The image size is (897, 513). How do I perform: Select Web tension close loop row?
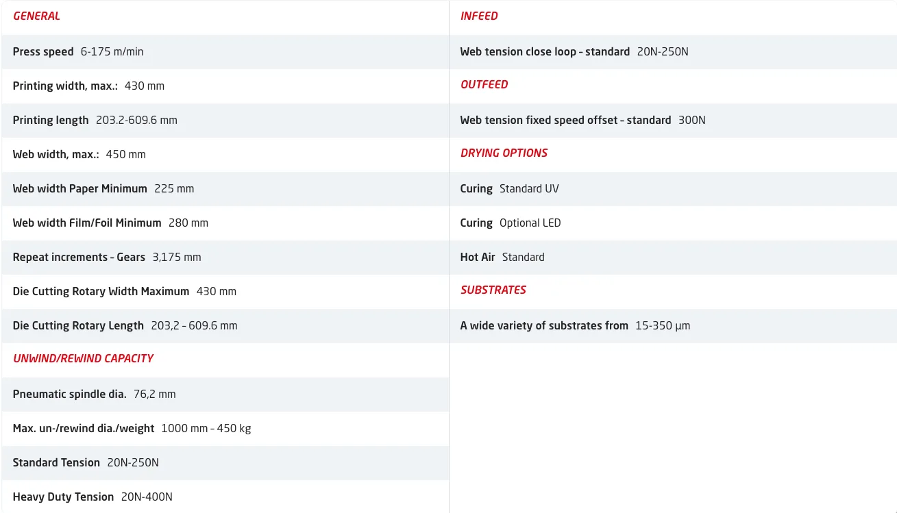tap(574, 51)
